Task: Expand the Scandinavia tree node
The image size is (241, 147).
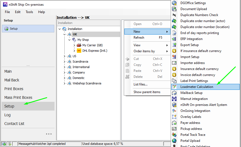Action: [x=65, y=62]
